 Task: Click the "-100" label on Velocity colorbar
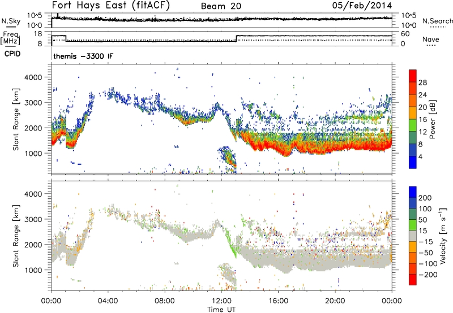428,263
